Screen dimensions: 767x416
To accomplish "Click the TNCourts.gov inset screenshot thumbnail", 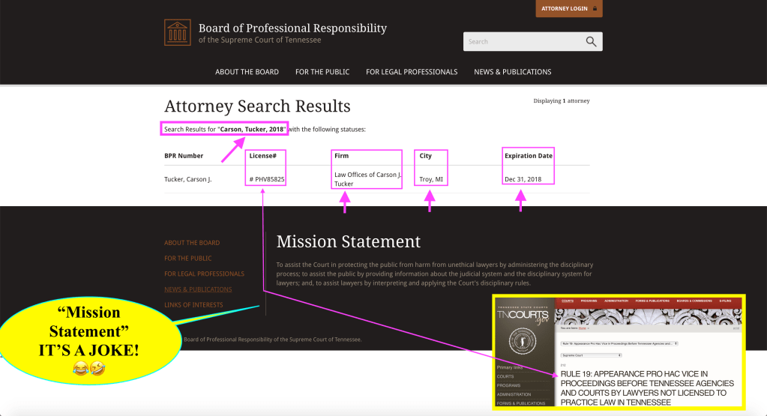I will 619,352.
